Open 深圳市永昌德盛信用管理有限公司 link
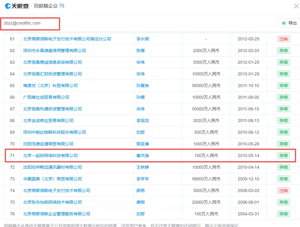 (54, 51)
